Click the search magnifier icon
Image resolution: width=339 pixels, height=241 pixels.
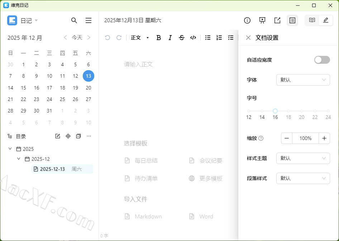[x=74, y=20]
